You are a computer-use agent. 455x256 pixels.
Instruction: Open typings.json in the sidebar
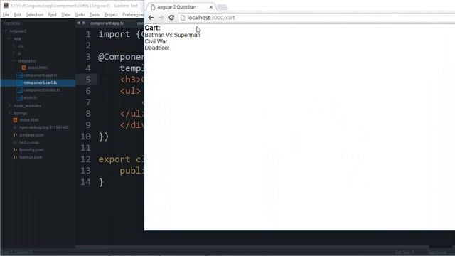pyautogui.click(x=31, y=157)
